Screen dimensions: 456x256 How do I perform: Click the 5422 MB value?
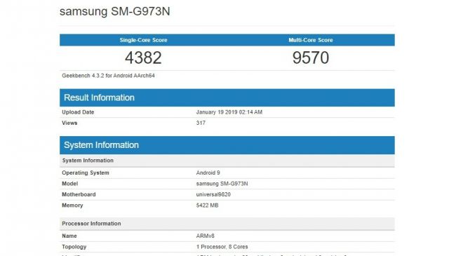[207, 206]
